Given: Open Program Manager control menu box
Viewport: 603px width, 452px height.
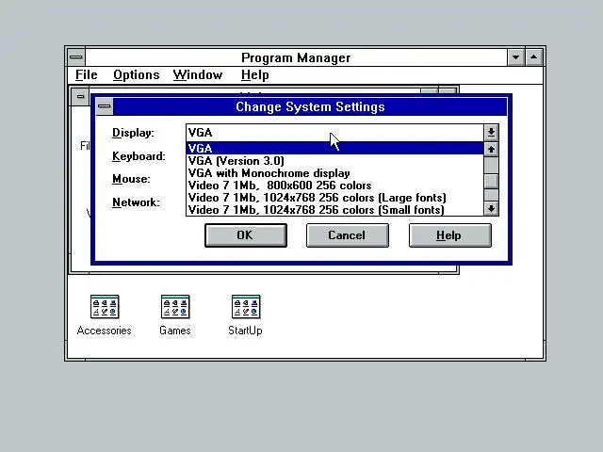Looking at the screenshot, I should (x=76, y=57).
